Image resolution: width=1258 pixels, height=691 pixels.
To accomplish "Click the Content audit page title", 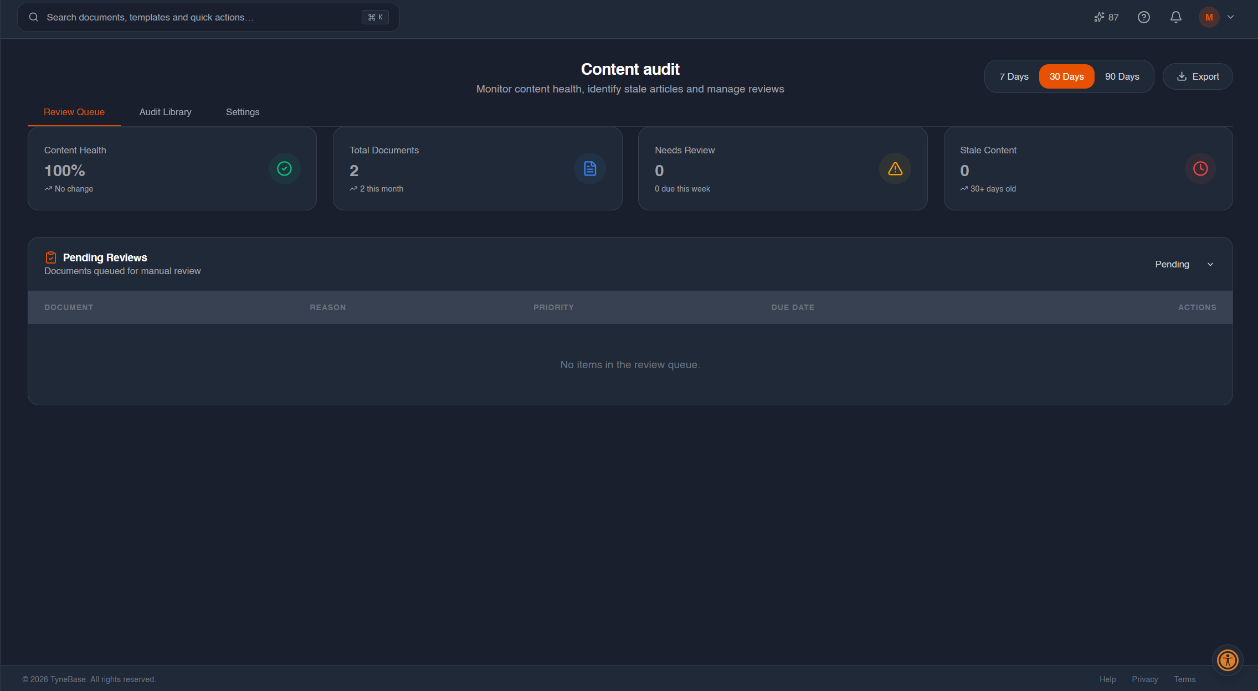I will coord(630,69).
